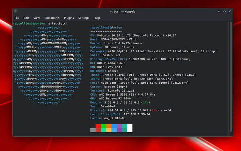Click the DE value 'KDE Plasma 6.6.6'
This screenshot has width=241, height=151.
[111, 63]
